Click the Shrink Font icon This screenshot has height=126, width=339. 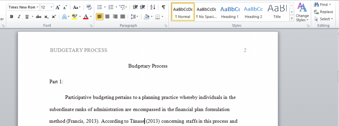[x=65, y=7]
